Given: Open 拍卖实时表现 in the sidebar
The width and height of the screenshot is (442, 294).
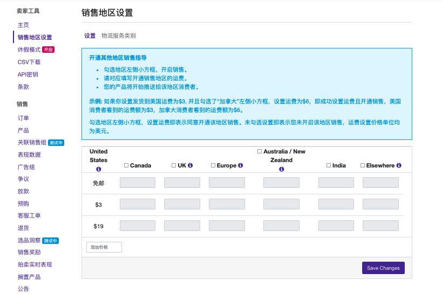Looking at the screenshot, I should pyautogui.click(x=35, y=265).
